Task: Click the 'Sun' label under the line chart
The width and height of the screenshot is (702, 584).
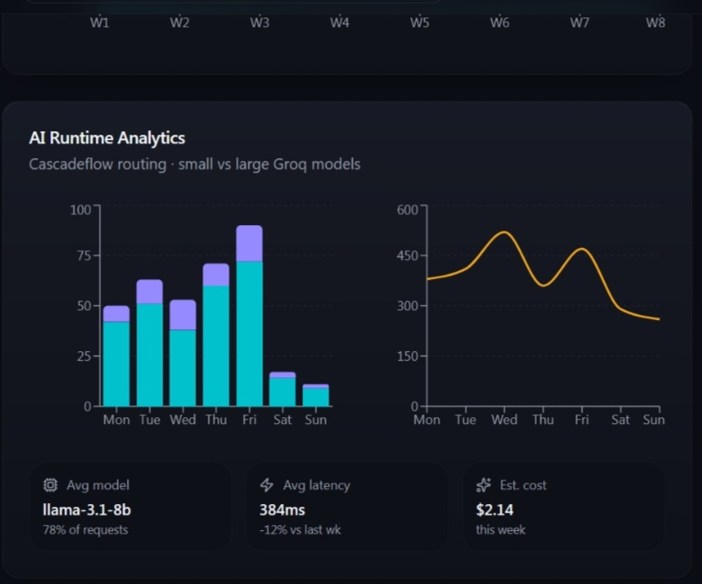Action: (x=653, y=420)
